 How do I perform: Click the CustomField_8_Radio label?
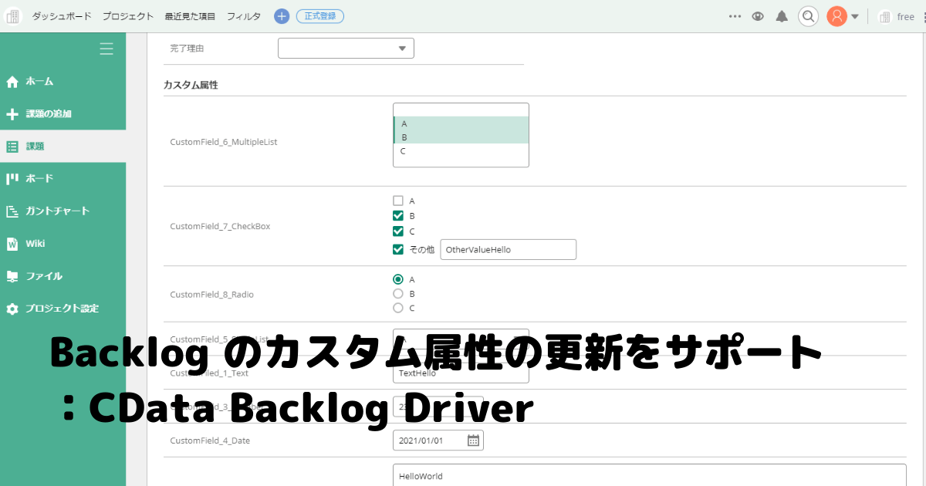tap(211, 295)
